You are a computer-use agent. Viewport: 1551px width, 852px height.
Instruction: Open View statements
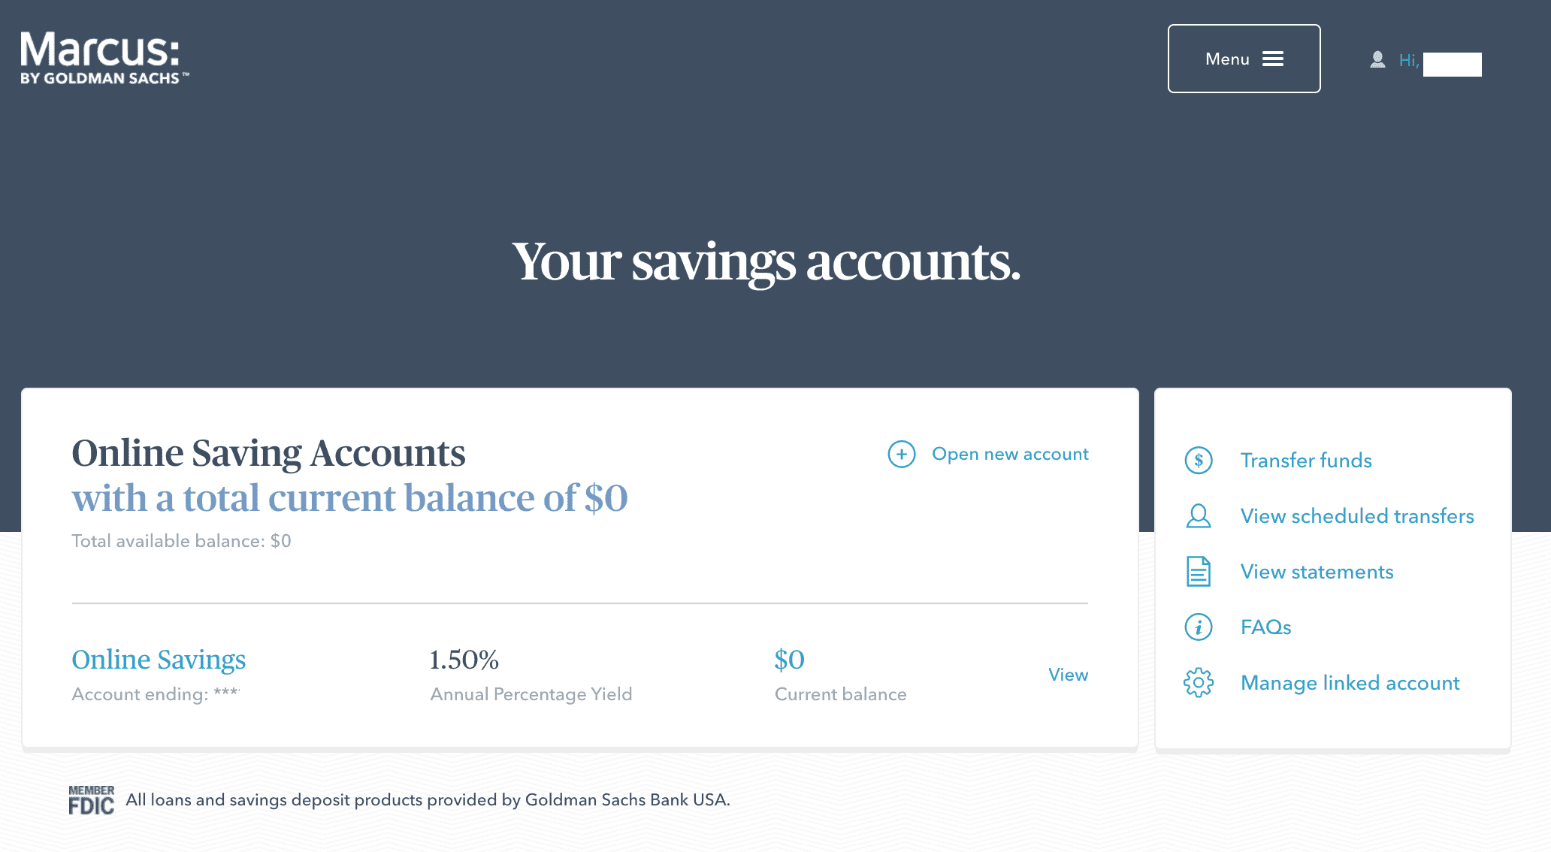pyautogui.click(x=1317, y=571)
